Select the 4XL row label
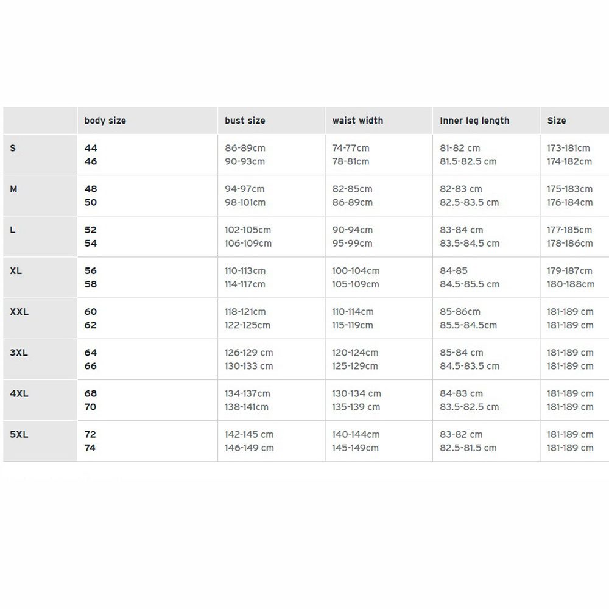Screen dimensions: 609x609 pos(19,393)
